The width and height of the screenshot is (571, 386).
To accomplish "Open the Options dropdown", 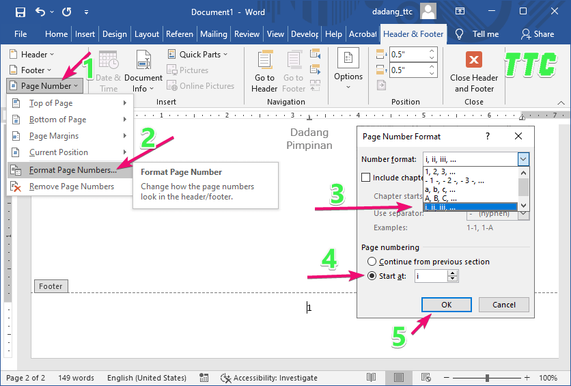I will tap(348, 69).
